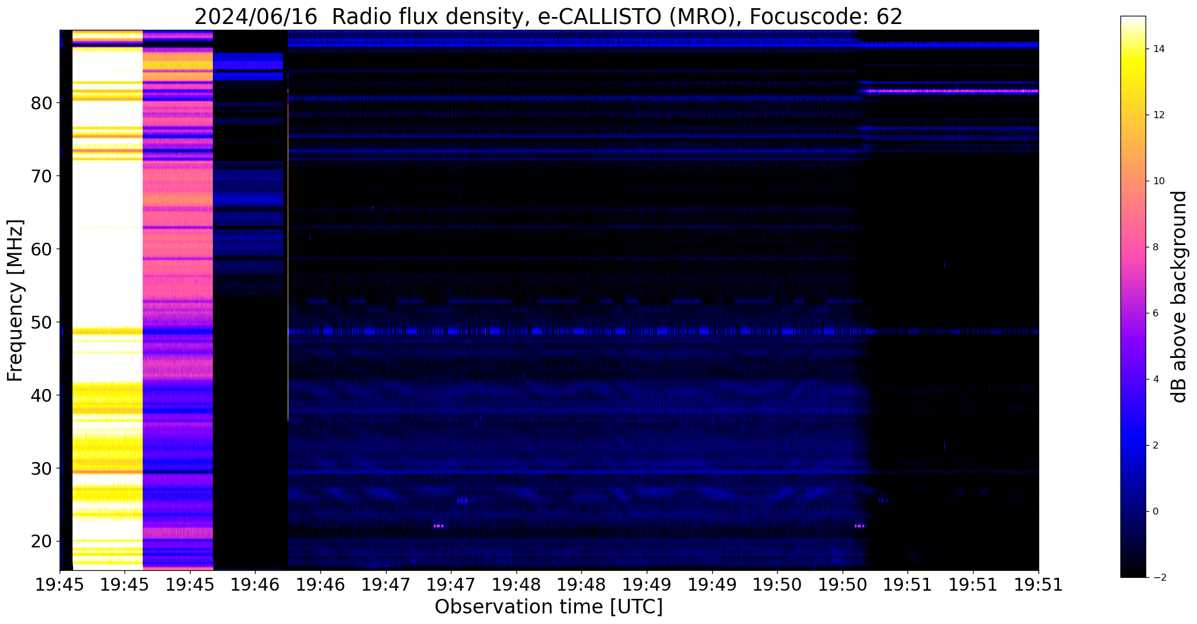Click the "dB above background" colorbar label
Screen dimensions: 1197x624
(1179, 297)
